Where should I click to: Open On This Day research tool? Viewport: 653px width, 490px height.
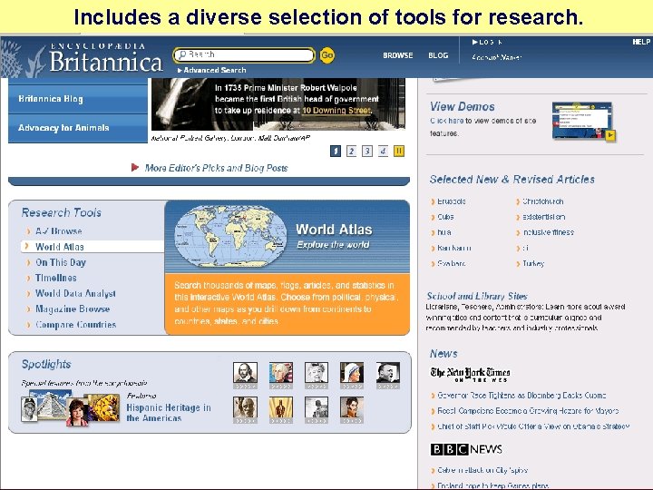click(x=61, y=262)
